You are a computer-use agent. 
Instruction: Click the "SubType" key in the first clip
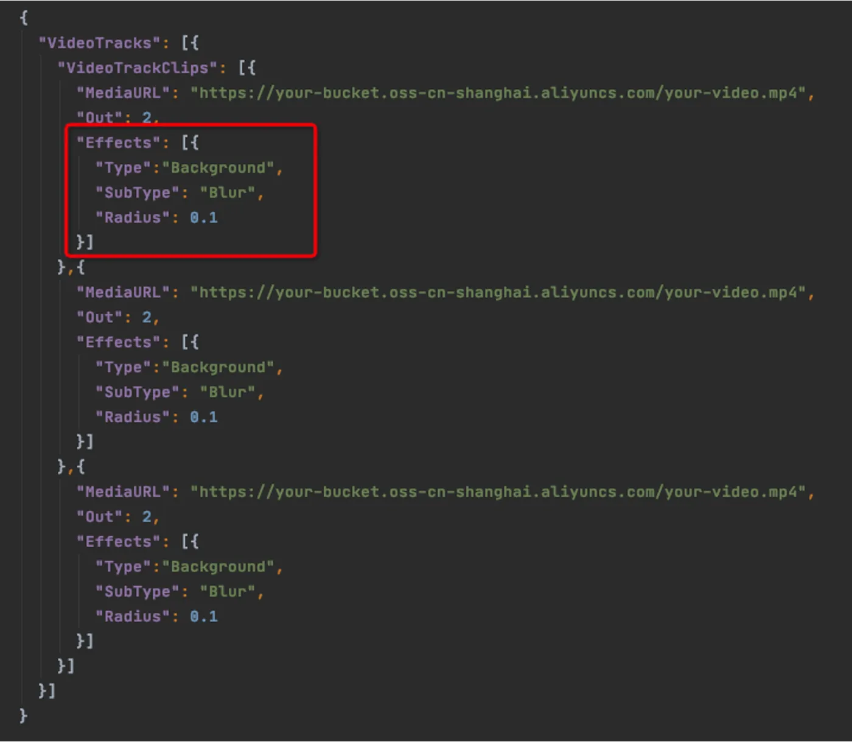tap(137, 193)
